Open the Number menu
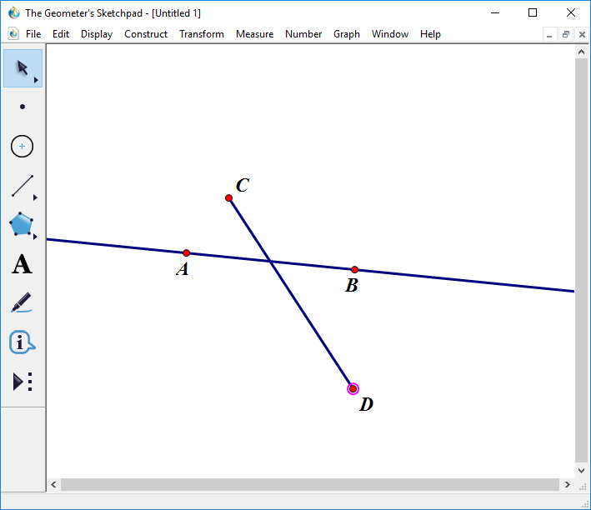This screenshot has height=510, width=591. (303, 34)
